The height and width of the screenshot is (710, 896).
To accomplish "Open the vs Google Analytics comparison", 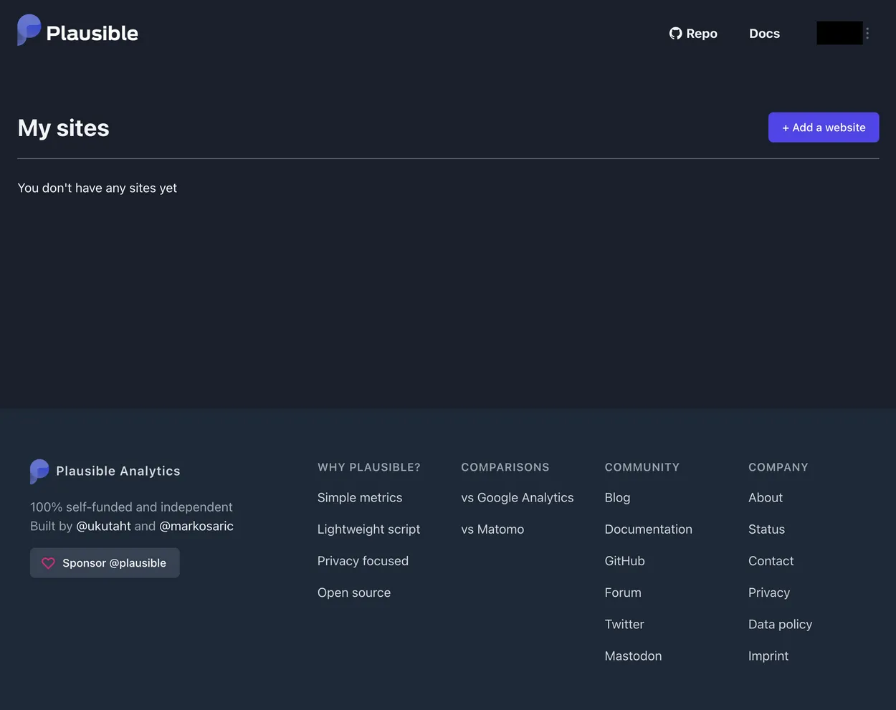I will point(518,496).
